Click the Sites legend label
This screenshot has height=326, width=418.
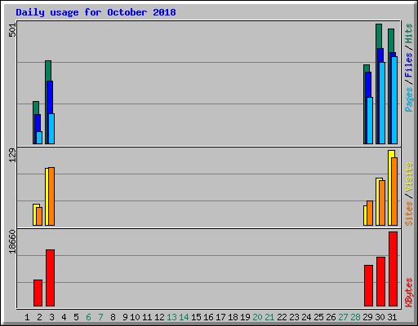409,214
